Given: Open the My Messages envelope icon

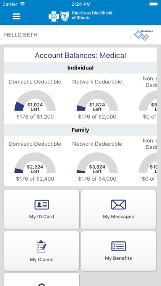Looking at the screenshot, I should pyautogui.click(x=119, y=204).
